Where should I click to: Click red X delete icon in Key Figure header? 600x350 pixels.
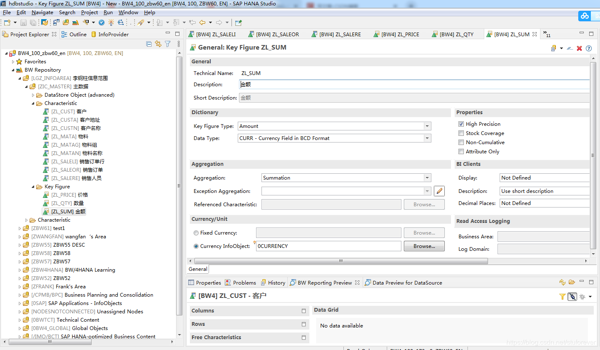pyautogui.click(x=579, y=48)
